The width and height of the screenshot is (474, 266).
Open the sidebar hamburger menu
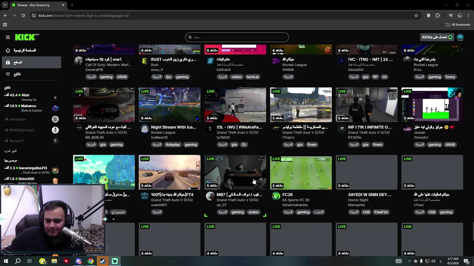[8, 37]
